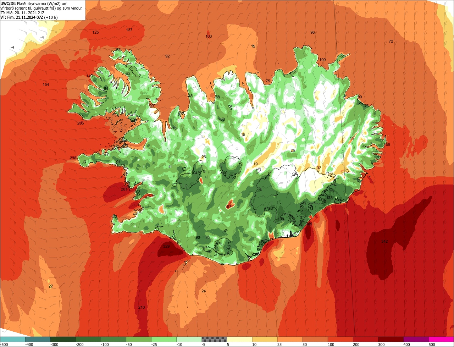Click the map value 125 in the northwest sea

pyautogui.click(x=95, y=32)
